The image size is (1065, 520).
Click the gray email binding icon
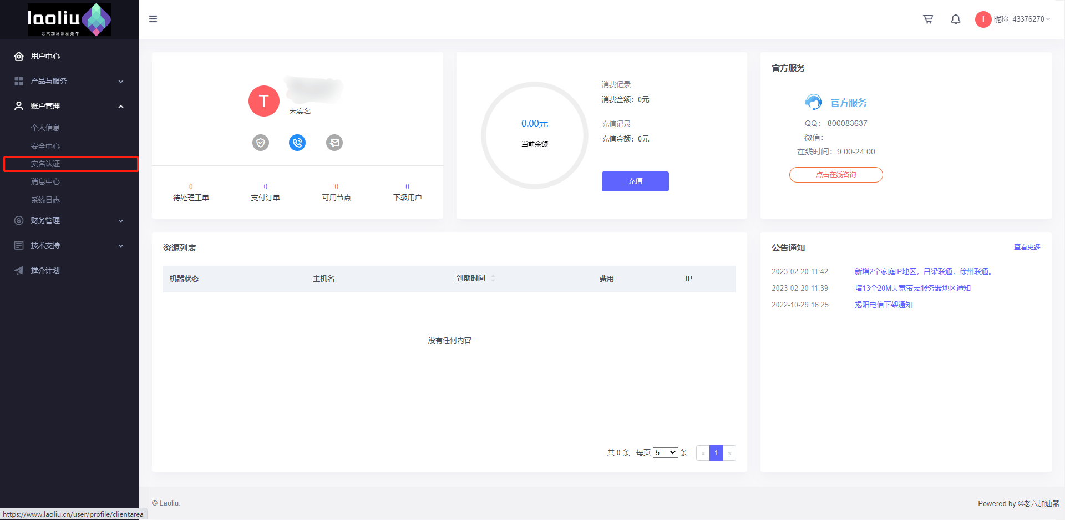[334, 143]
